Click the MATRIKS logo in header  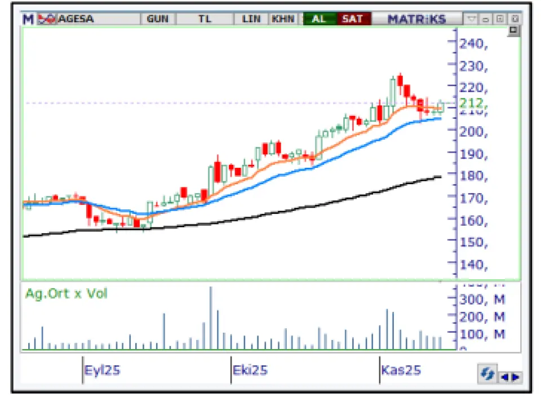tap(416, 19)
